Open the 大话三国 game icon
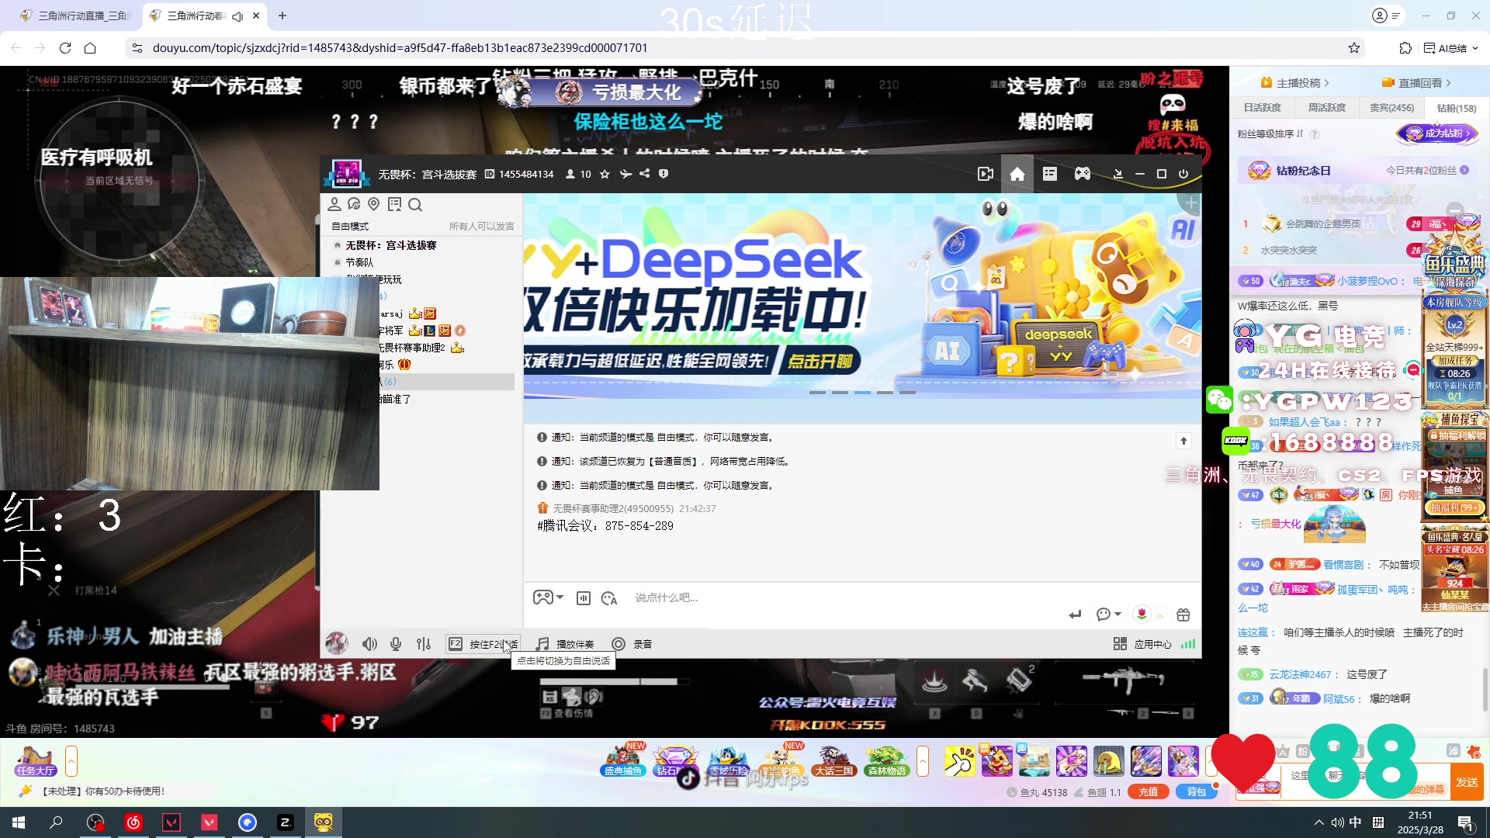The height and width of the screenshot is (838, 1490). [x=833, y=760]
